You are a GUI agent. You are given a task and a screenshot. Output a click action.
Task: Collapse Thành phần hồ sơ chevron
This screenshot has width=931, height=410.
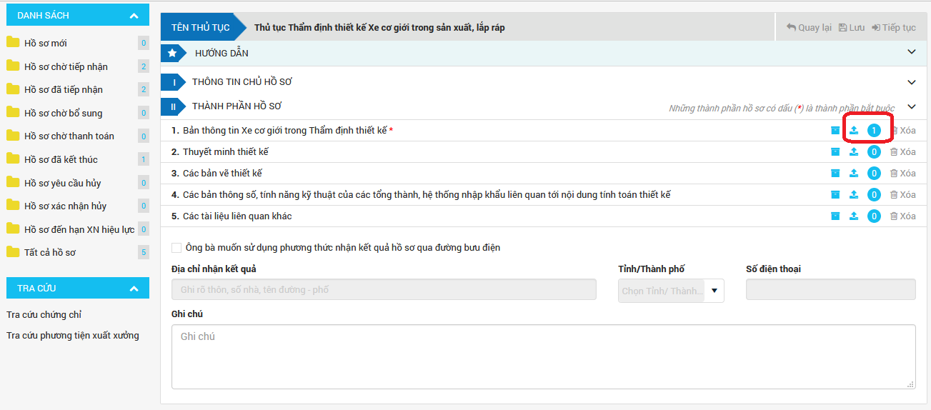[911, 106]
